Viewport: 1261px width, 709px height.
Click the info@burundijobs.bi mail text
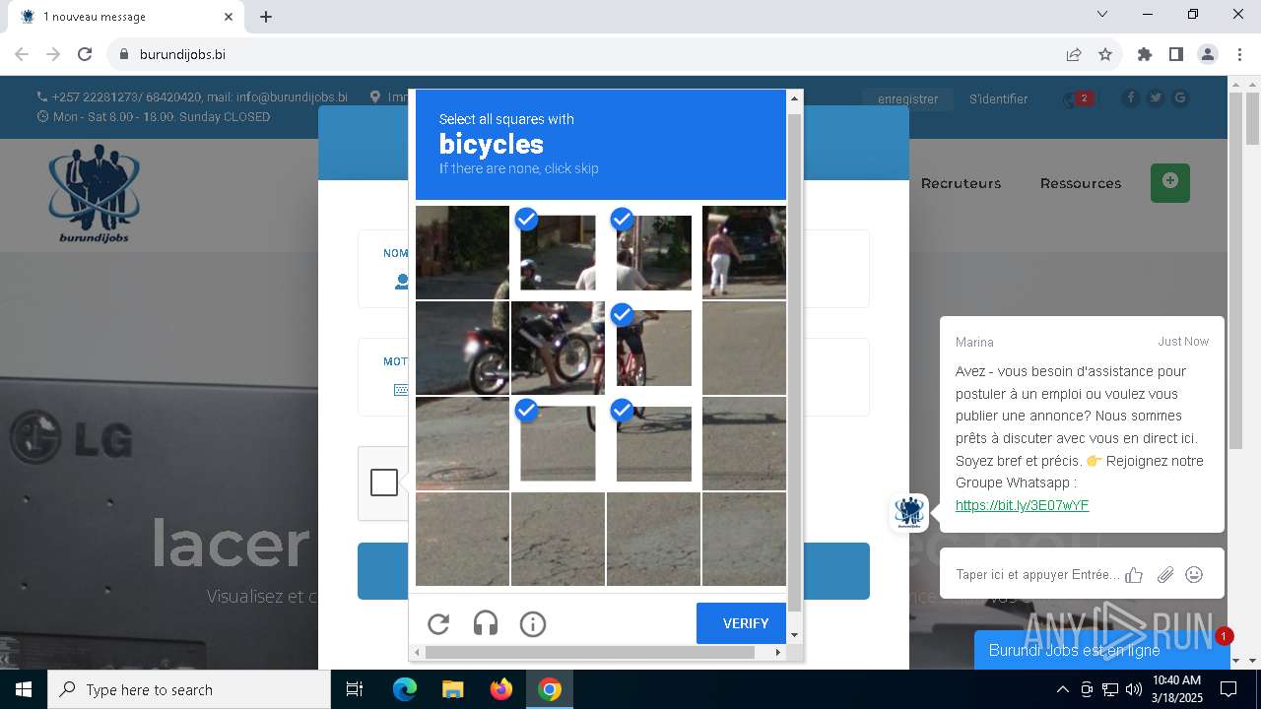pyautogui.click(x=292, y=97)
